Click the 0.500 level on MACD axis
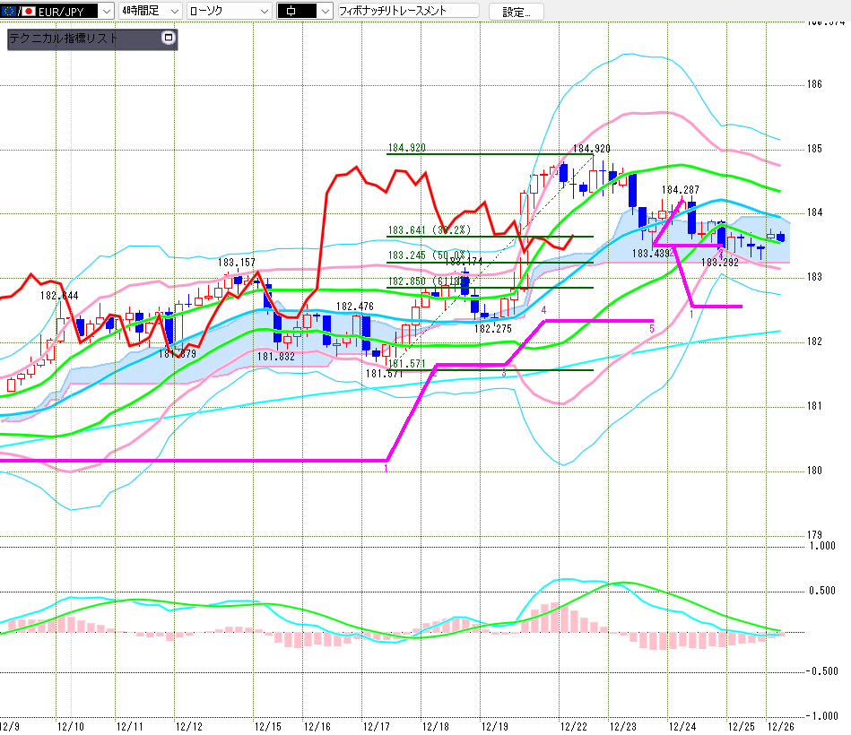This screenshot has height=735, width=851. tap(823, 591)
